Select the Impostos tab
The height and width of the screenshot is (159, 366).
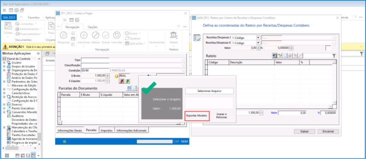[x=107, y=130]
